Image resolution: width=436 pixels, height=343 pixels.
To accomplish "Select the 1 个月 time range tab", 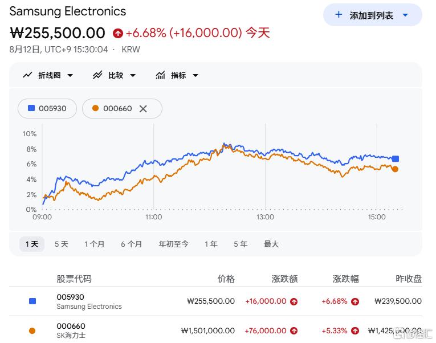I will coord(95,244).
